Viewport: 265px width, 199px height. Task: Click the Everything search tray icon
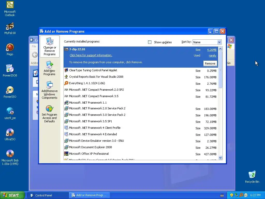pyautogui.click(x=241, y=195)
